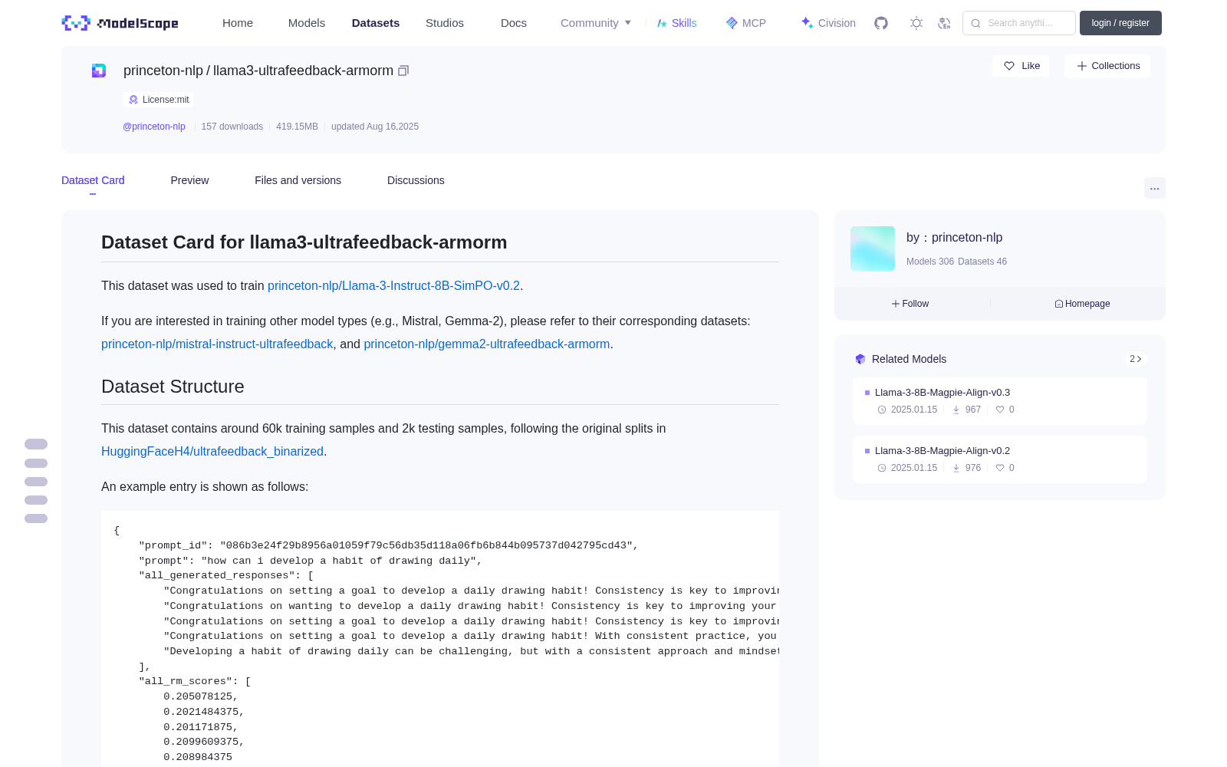The height and width of the screenshot is (767, 1227).
Task: Open the Docs page
Action: click(514, 23)
